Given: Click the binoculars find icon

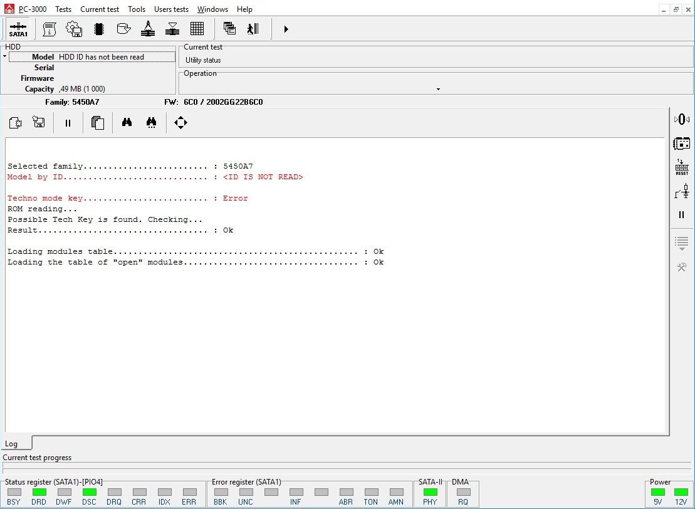Looking at the screenshot, I should pyautogui.click(x=127, y=122).
